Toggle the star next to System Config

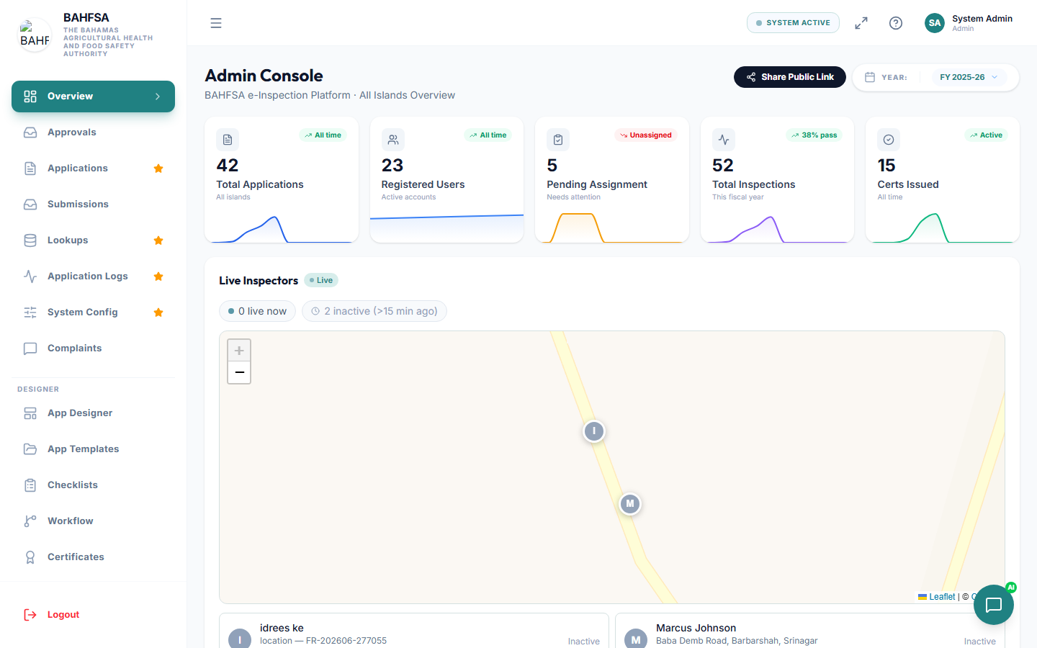coord(158,312)
